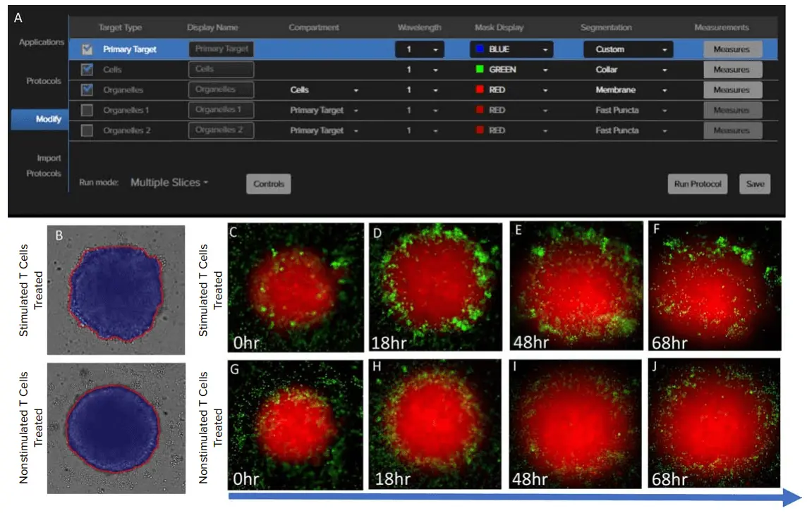807x513 pixels.
Task: Open the Run mode Multiple Slices dropdown
Action: [x=169, y=183]
